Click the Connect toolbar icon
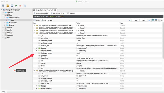The width and height of the screenshot is (164, 93). click(x=3, y=6)
